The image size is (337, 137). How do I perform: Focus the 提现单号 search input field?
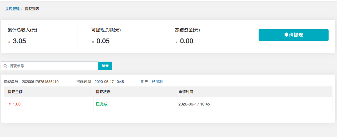click(x=50, y=66)
